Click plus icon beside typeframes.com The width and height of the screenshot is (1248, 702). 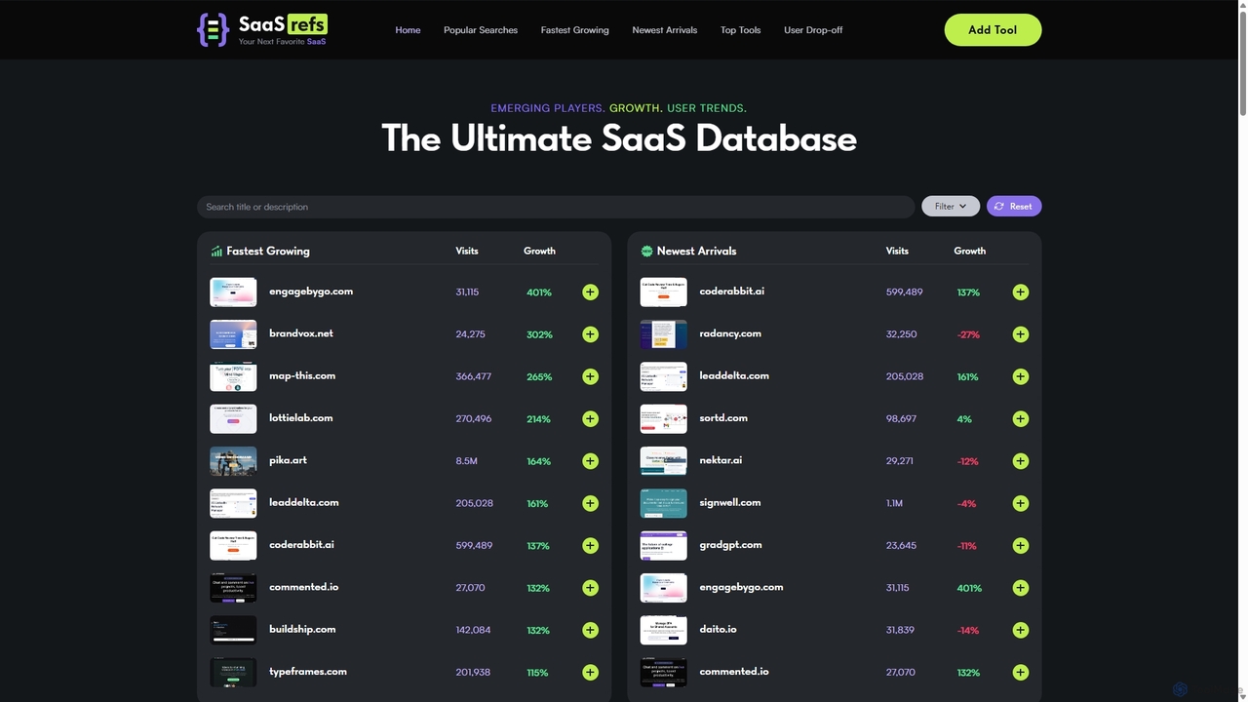(x=590, y=672)
